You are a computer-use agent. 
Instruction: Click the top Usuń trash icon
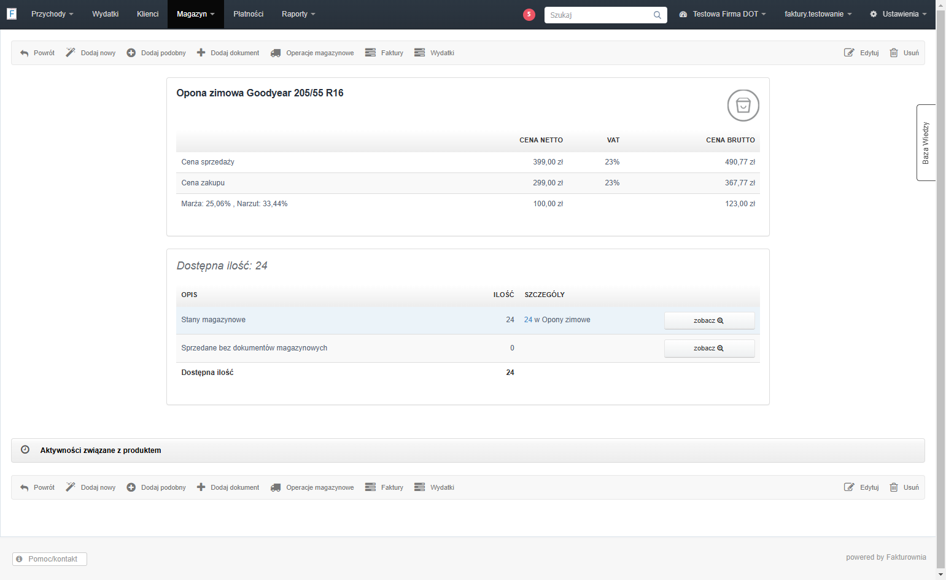(x=894, y=53)
